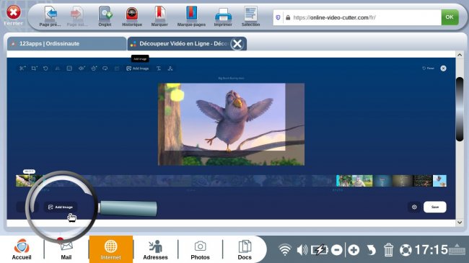Open the settings gear beside Save
Viewport: 469px width, 263px height.
click(414, 207)
